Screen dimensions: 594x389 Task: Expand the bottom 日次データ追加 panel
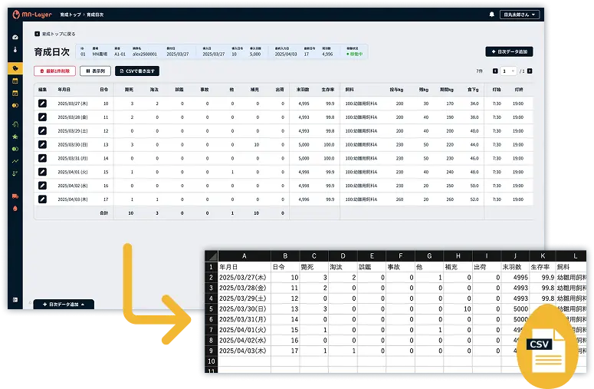[x=63, y=305]
